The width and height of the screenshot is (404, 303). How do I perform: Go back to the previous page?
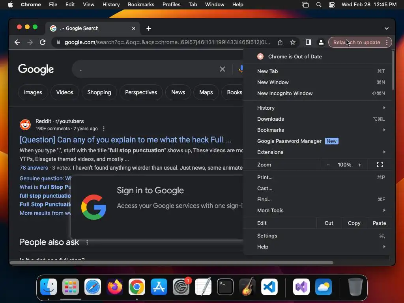click(x=17, y=42)
